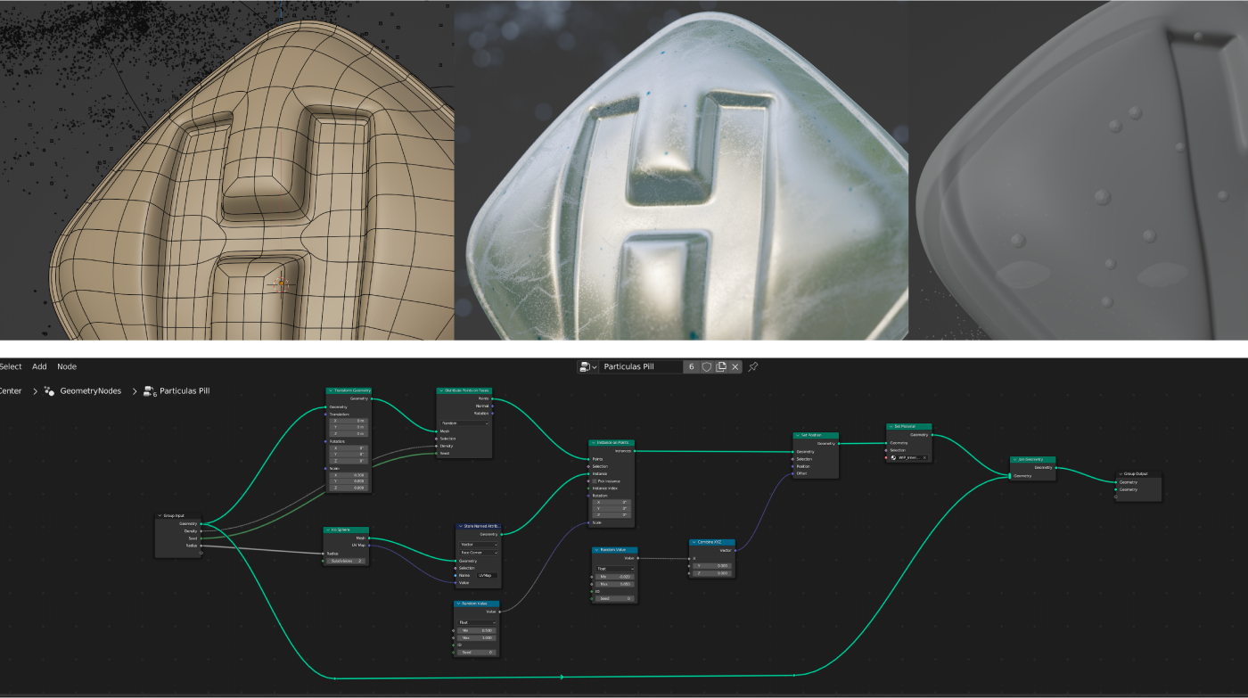Click the Group Input Geometry output socket
This screenshot has width=1248, height=698.
pos(201,523)
